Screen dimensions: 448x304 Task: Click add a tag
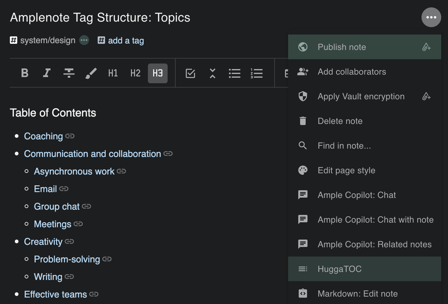[126, 40]
